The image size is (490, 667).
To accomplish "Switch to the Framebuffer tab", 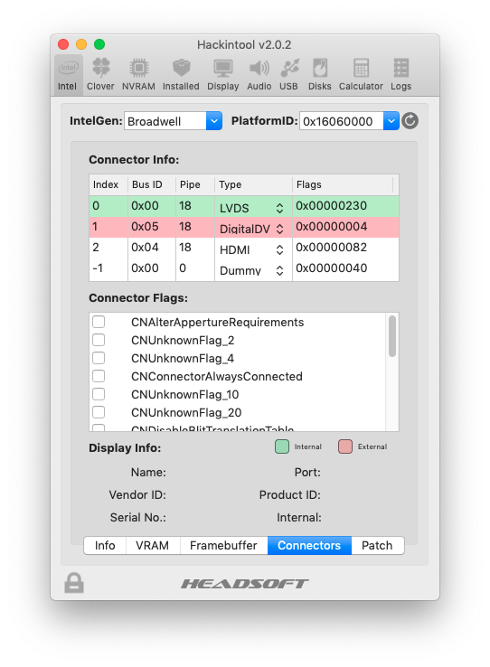I will (223, 545).
